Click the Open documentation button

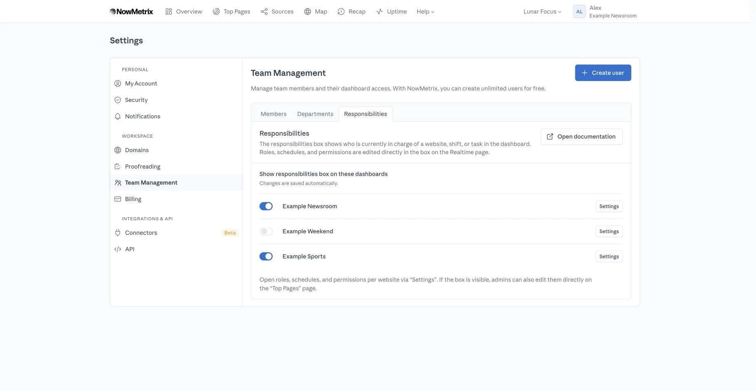click(582, 137)
